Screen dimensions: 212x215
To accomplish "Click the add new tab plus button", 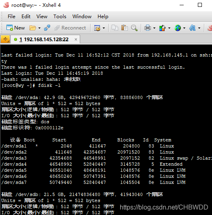I will click(x=5, y=39).
